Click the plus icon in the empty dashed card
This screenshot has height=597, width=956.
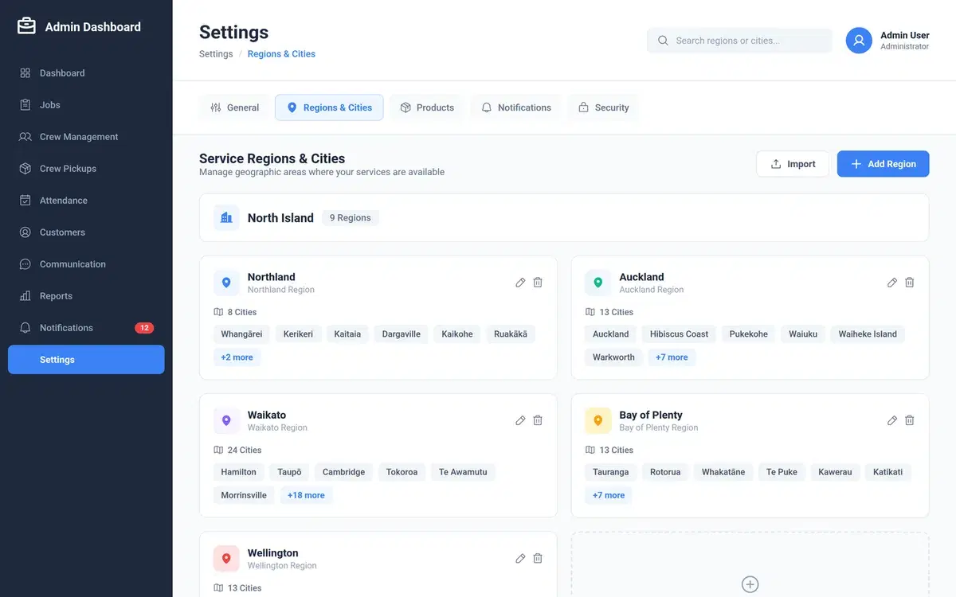[750, 584]
